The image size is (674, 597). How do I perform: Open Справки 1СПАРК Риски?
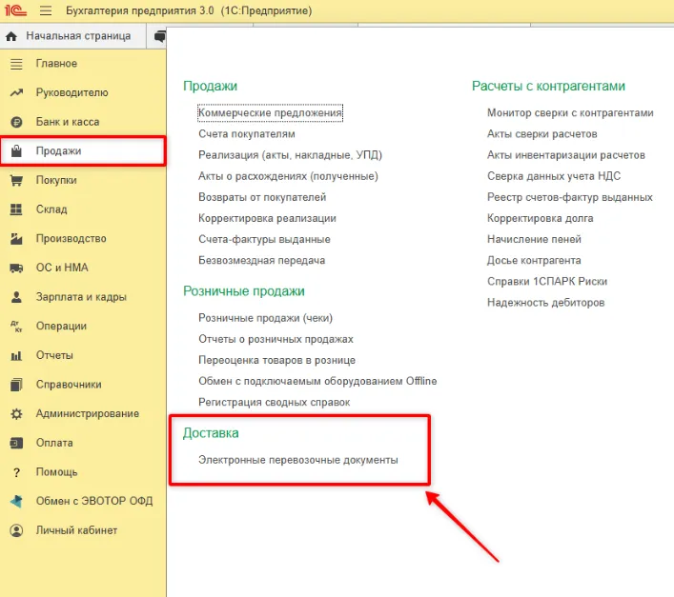point(547,282)
